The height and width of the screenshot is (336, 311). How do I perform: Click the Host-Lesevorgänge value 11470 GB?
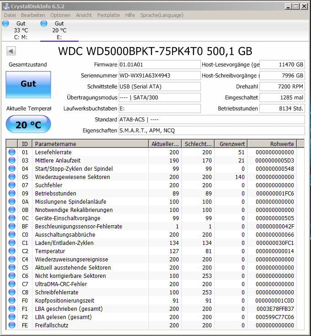coord(282,65)
